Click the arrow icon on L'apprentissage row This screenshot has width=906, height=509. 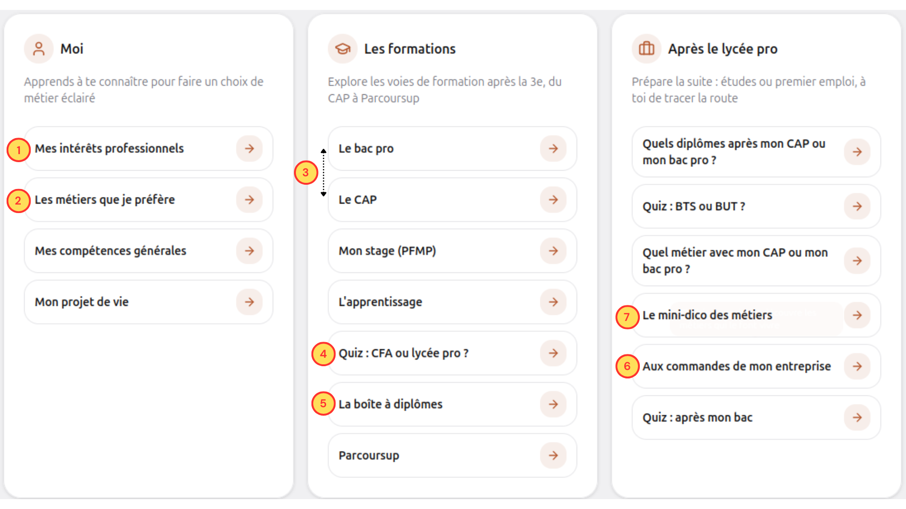[553, 302]
